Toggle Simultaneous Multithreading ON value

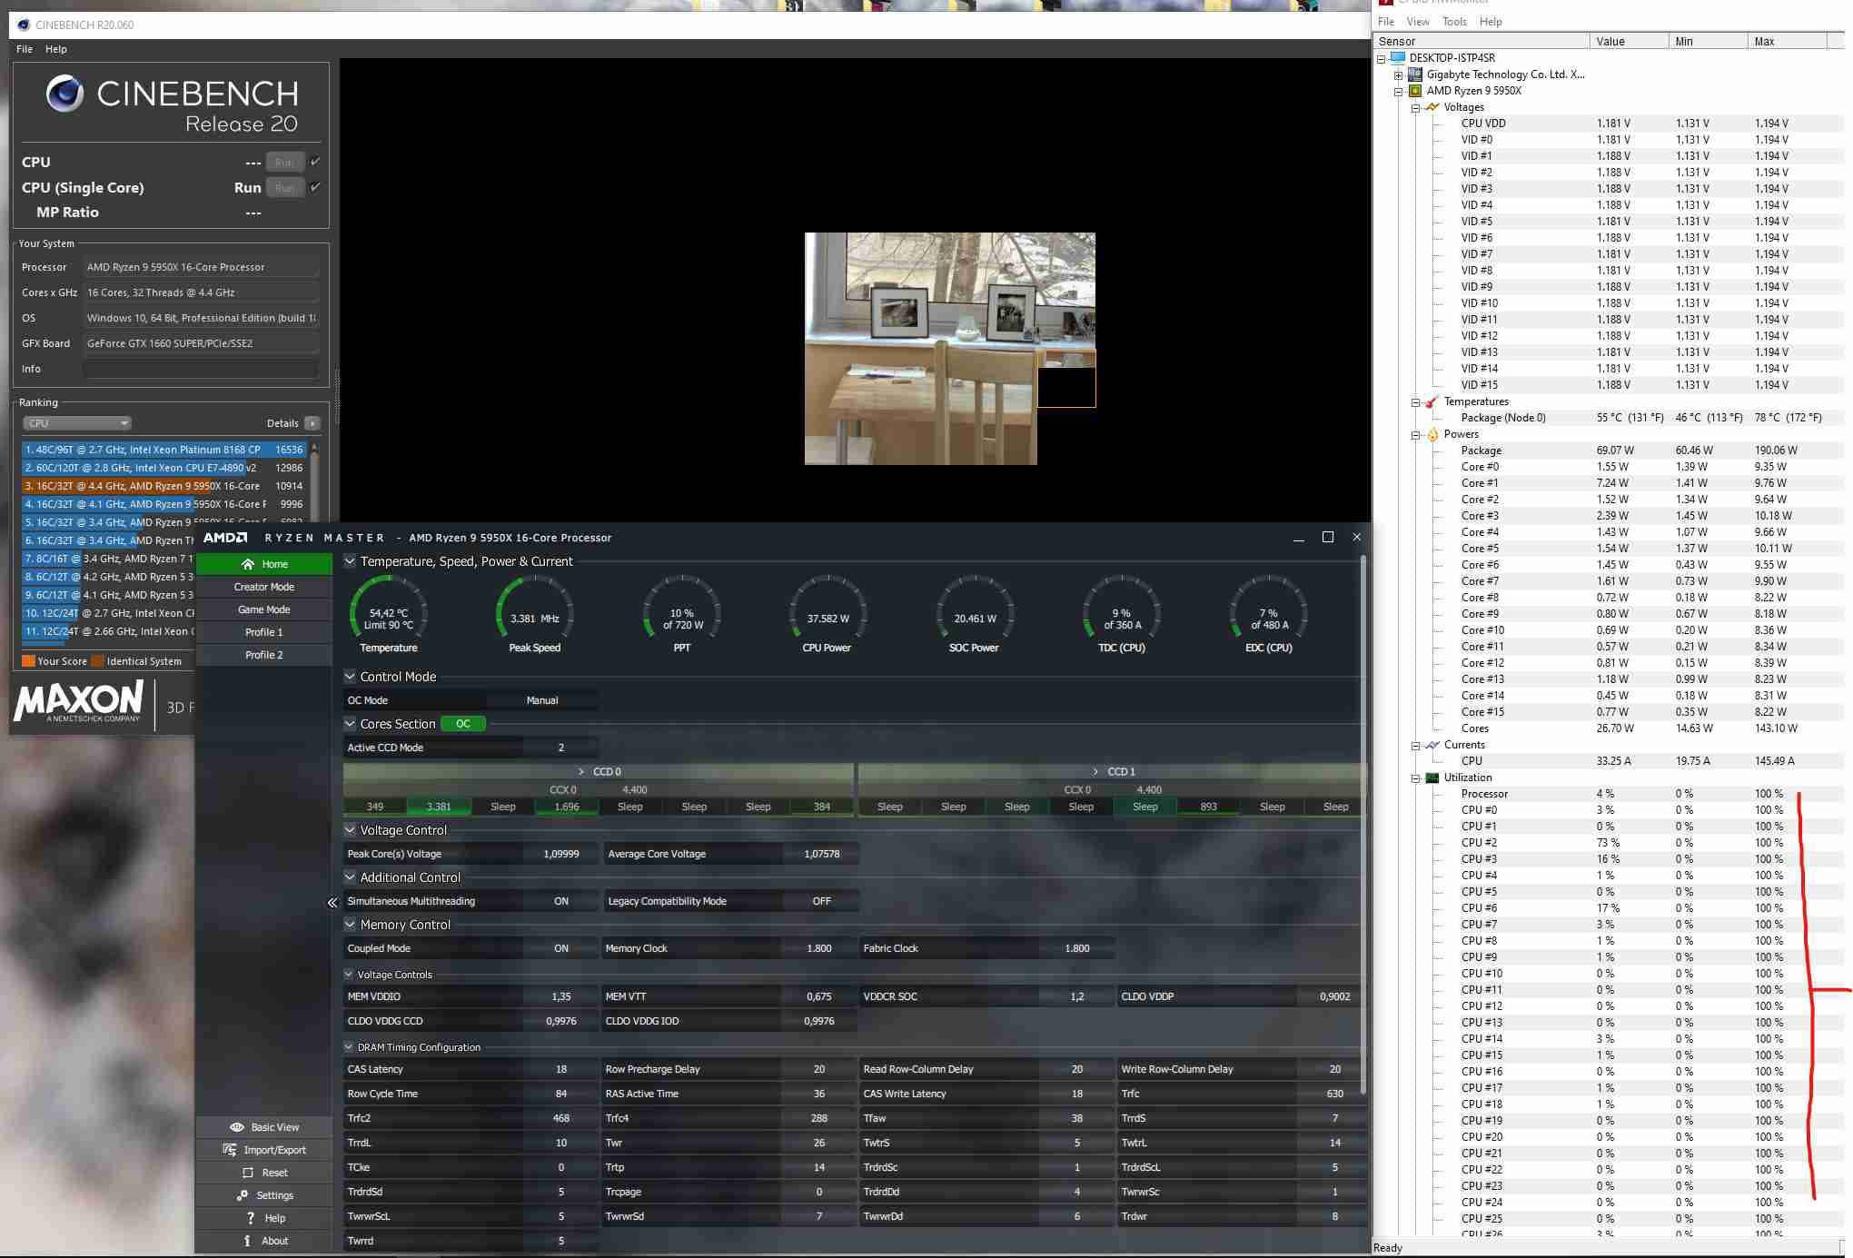point(561,901)
